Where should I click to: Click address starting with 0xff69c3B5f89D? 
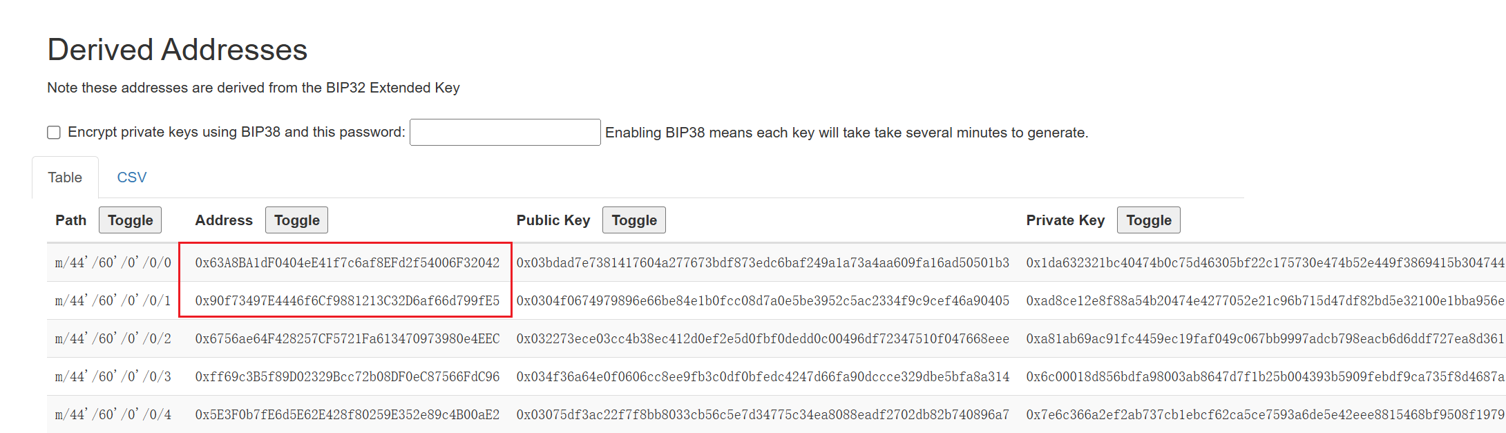point(347,376)
